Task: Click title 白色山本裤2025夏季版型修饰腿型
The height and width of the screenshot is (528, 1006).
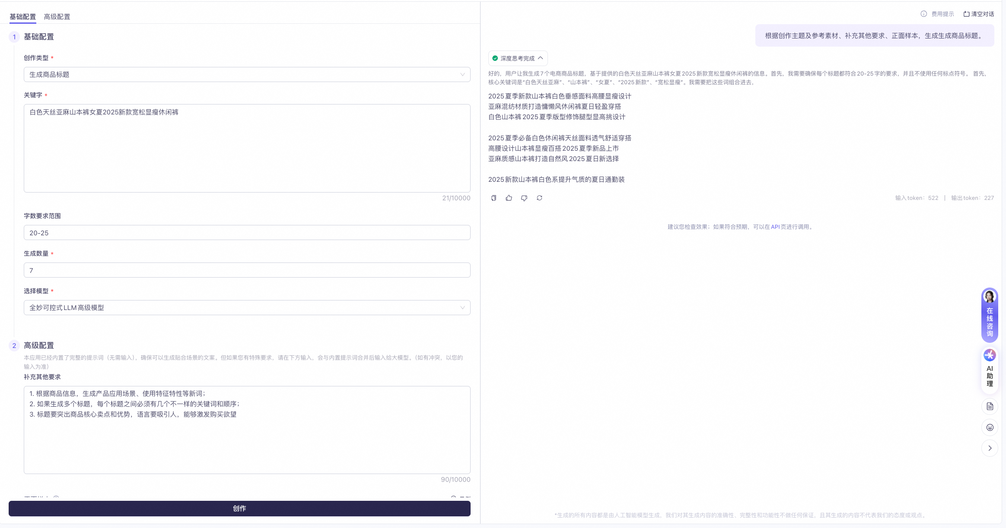Action: [557, 117]
